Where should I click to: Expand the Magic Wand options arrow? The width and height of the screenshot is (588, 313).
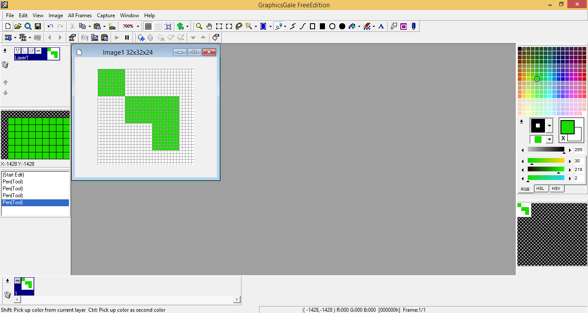click(256, 26)
